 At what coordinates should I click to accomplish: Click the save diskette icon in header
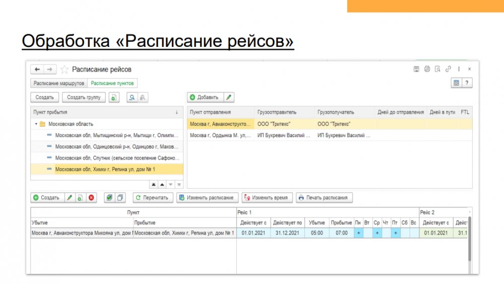click(416, 69)
